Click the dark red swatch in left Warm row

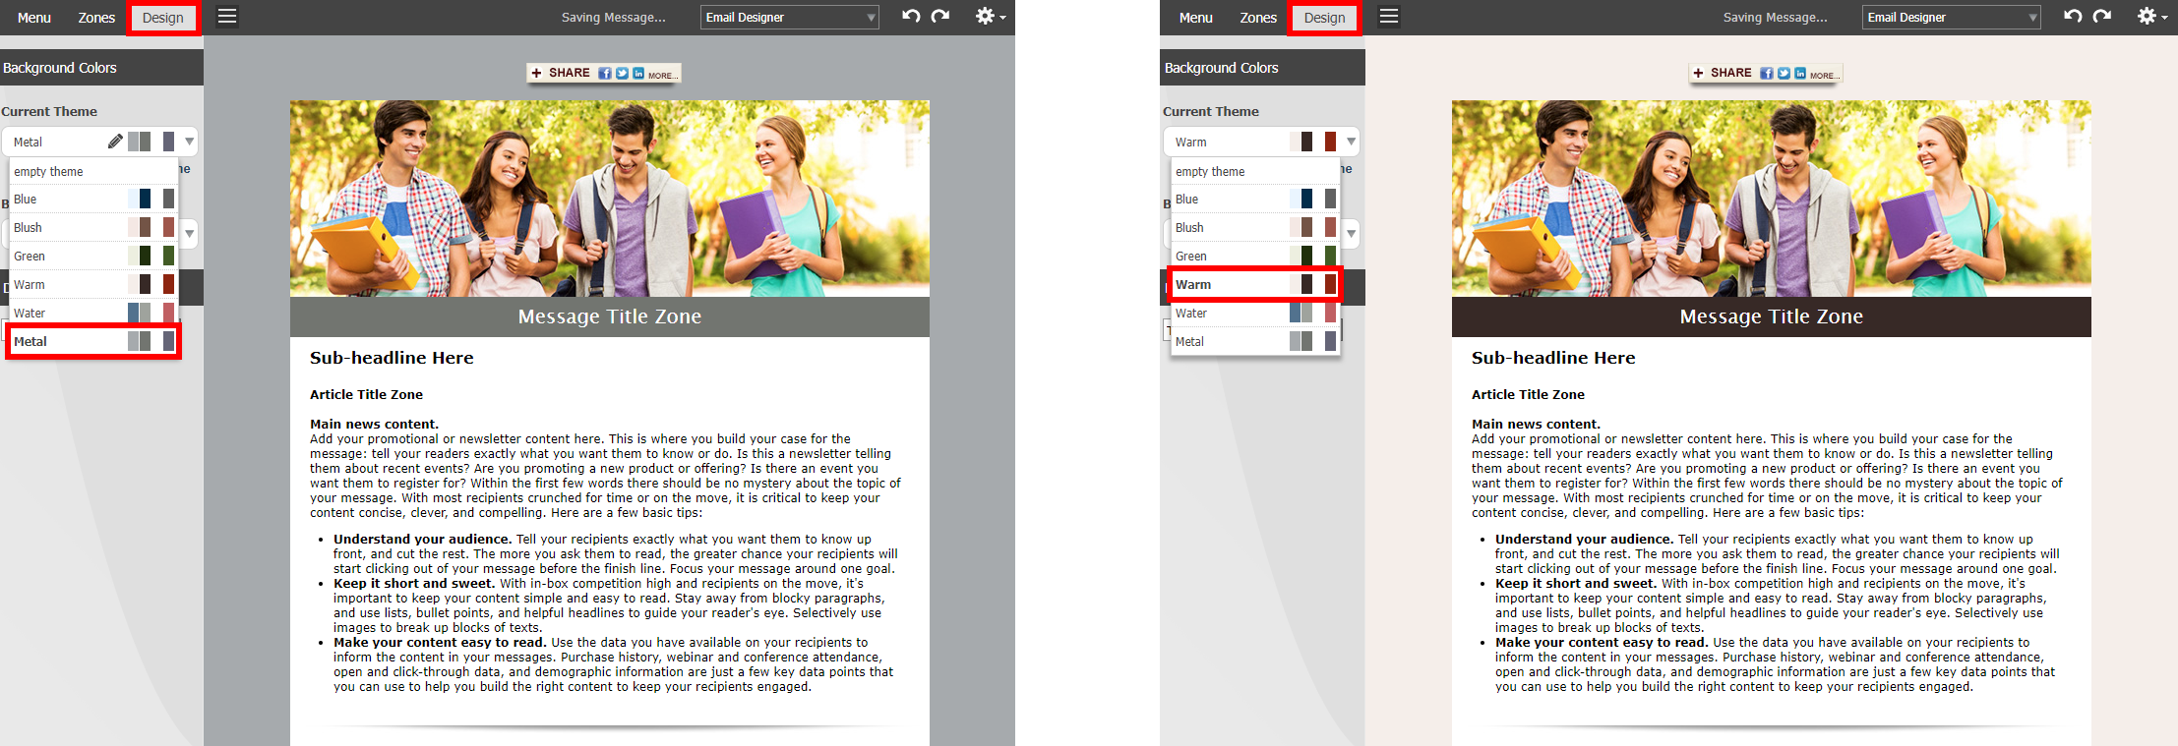pyautogui.click(x=168, y=284)
